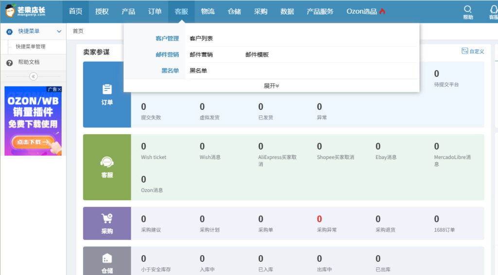Collapse the 快捷菜单 section chevron
The image size is (498, 275).
59,31
